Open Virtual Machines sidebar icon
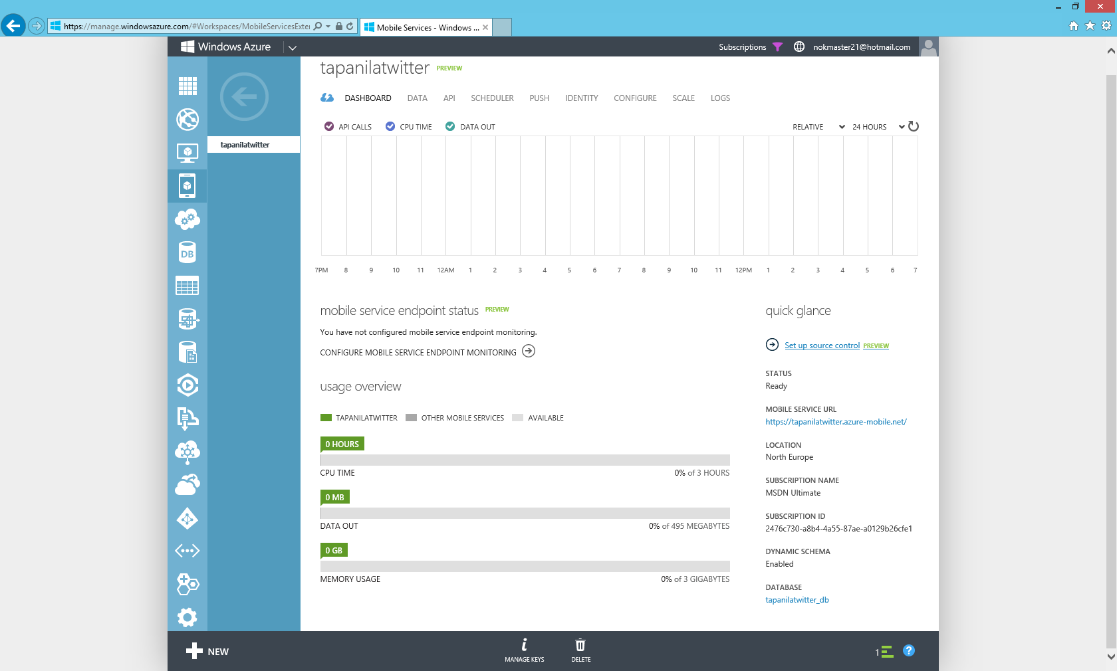 187,153
